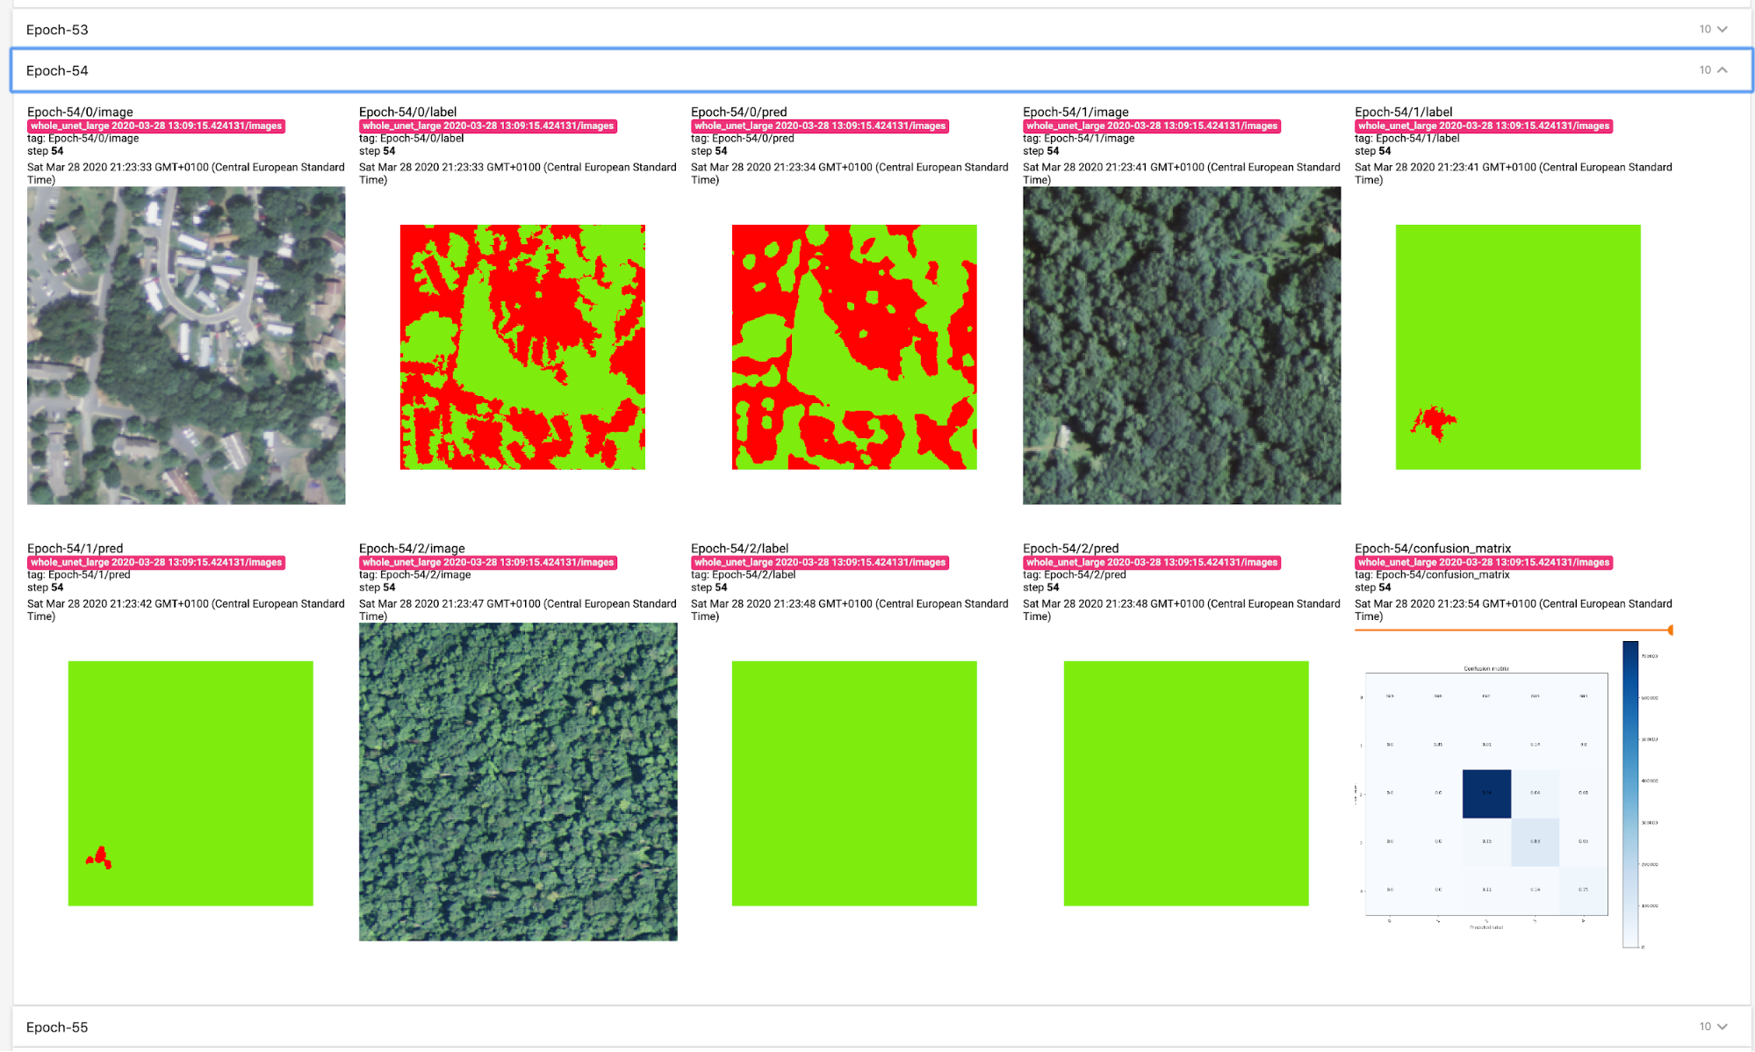Open the Epoch-54/1/pred green mask

(191, 783)
